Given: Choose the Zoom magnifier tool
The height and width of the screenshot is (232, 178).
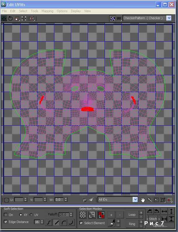Looking at the screenshot, I should 149,200.
